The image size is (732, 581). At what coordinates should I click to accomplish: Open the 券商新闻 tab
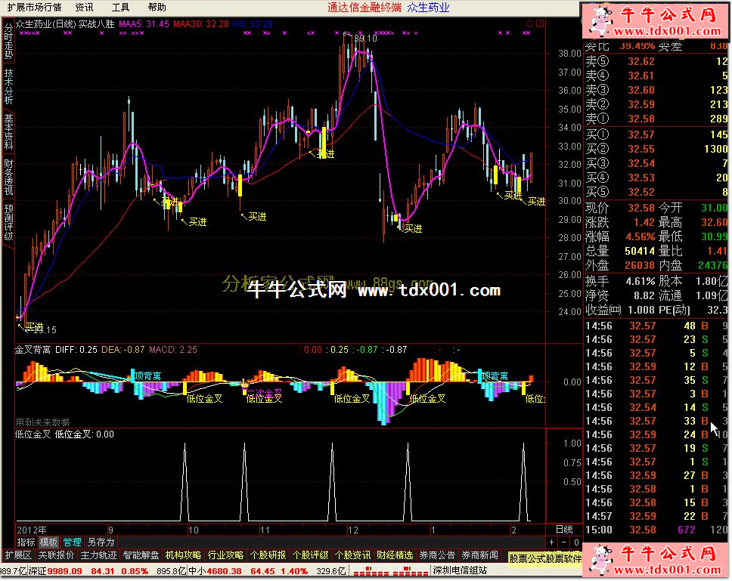coord(479,555)
